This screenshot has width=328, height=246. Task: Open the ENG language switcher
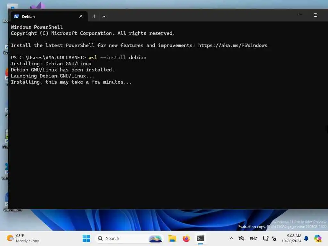pyautogui.click(x=254, y=238)
